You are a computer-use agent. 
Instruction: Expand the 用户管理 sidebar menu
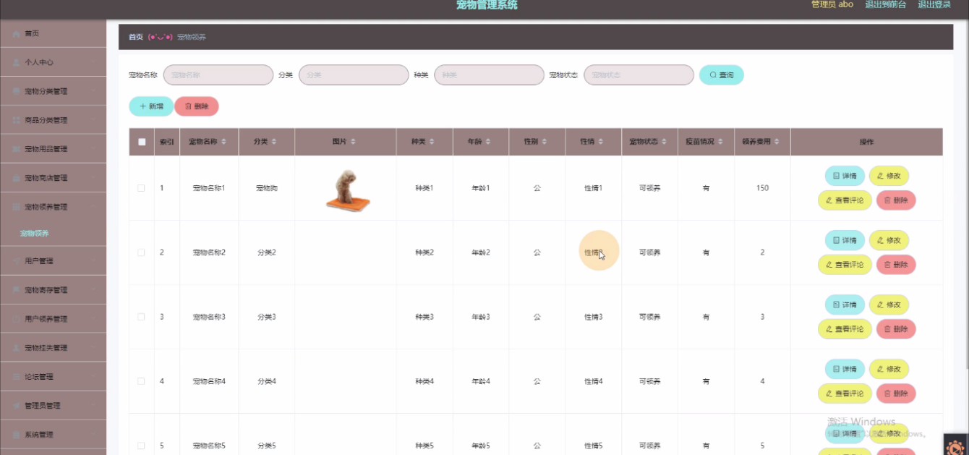53,260
